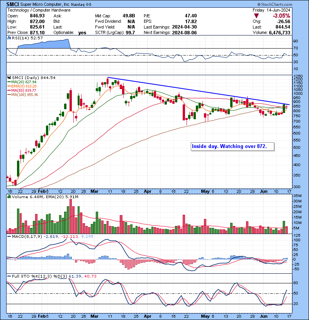The image size is (309, 320).
Task: Click the Nasdaq GS exchange label
Action: pyautogui.click(x=81, y=4)
